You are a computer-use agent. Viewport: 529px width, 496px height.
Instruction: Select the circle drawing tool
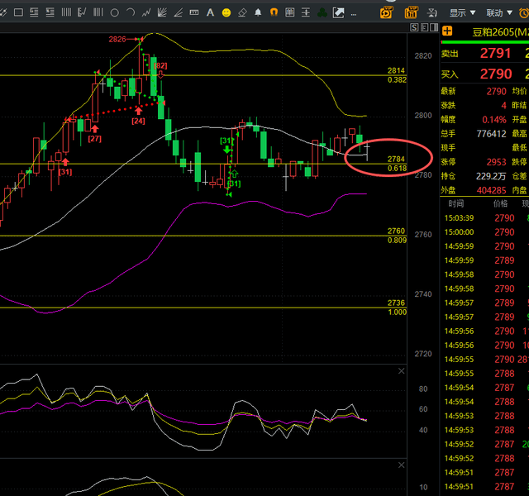[115, 12]
